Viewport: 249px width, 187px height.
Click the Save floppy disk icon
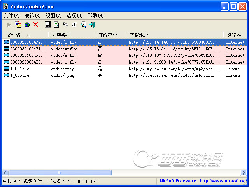point(47,25)
